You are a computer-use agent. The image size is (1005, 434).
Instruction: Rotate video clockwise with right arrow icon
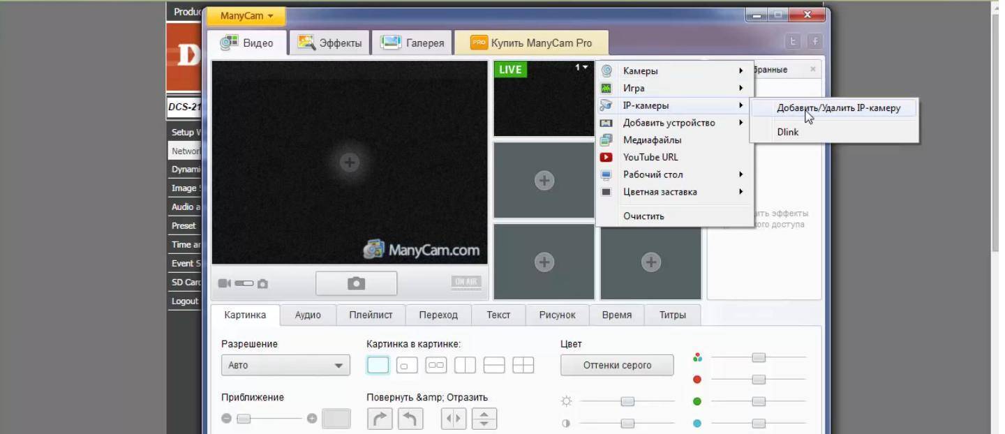pyautogui.click(x=380, y=419)
